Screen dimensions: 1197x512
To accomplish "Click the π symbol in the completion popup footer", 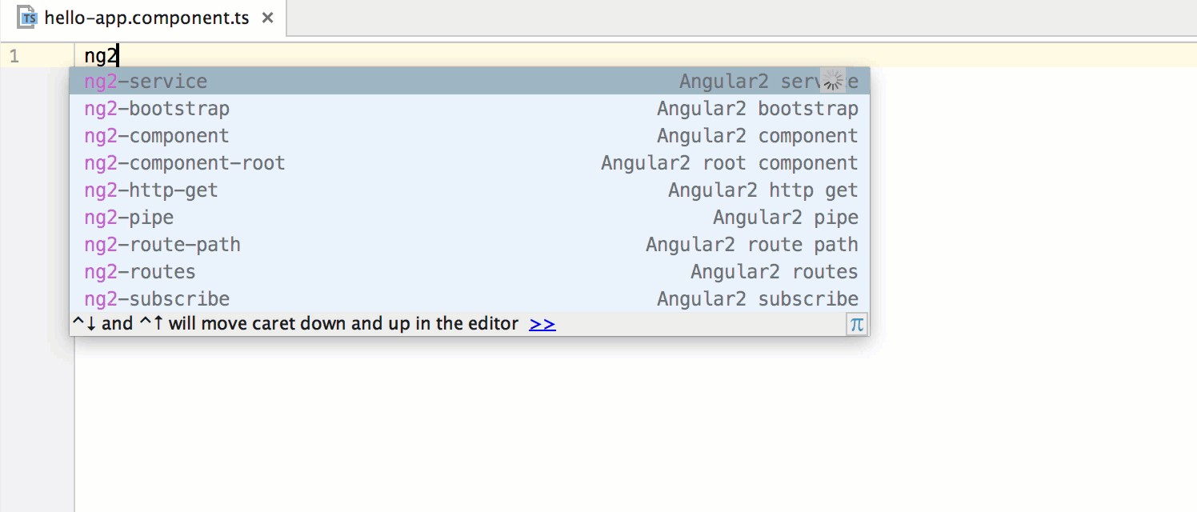I will pos(856,323).
